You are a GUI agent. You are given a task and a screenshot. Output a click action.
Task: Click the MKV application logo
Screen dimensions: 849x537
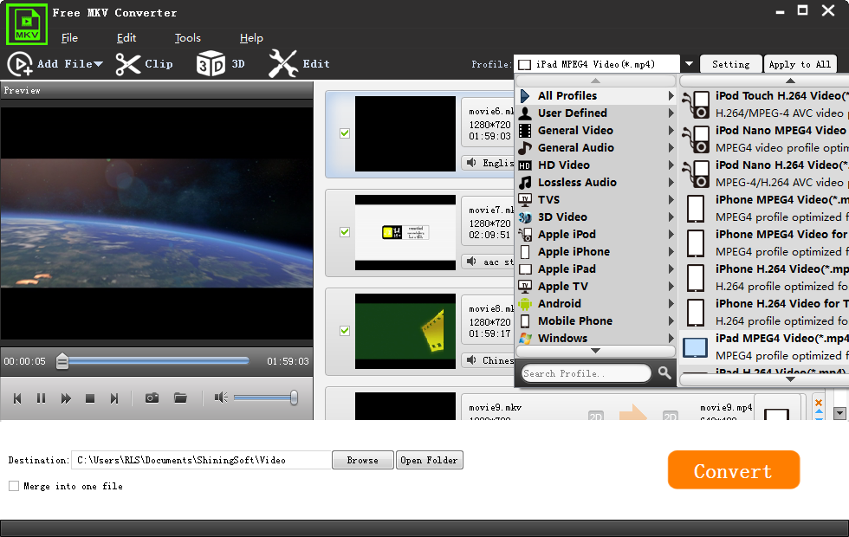(27, 24)
